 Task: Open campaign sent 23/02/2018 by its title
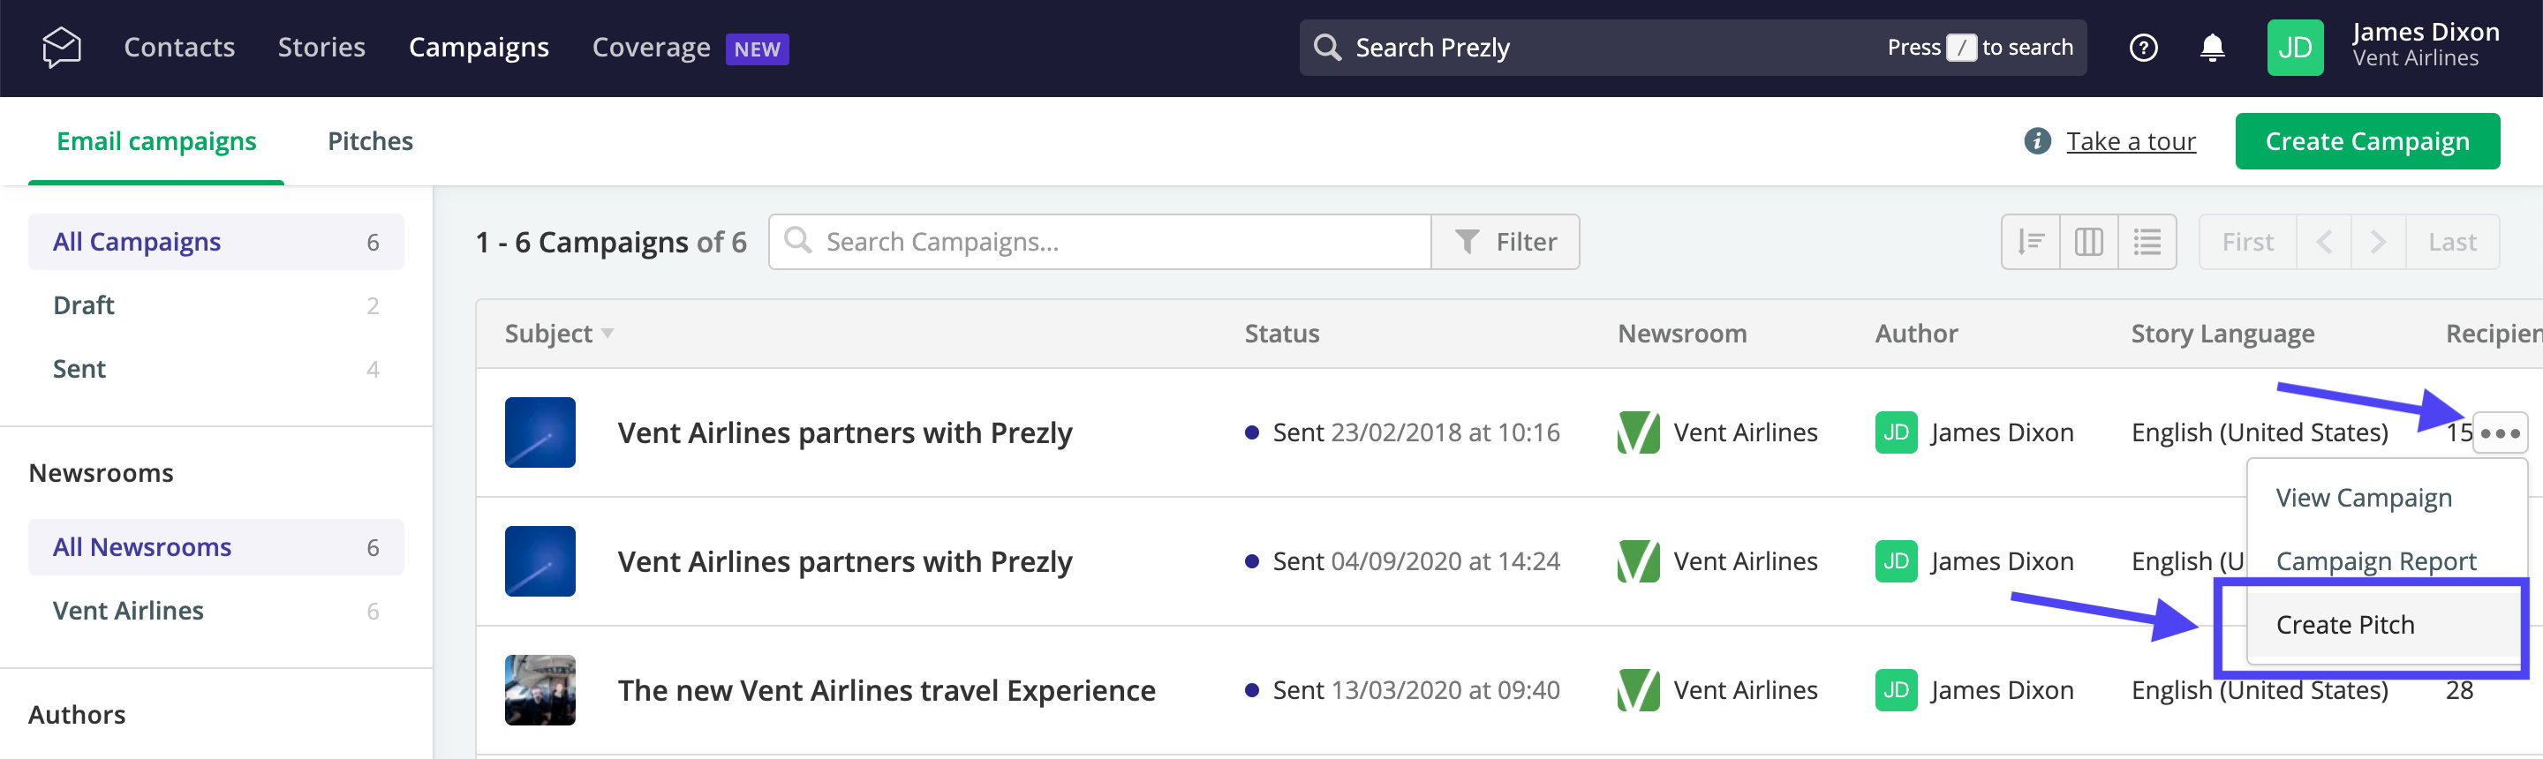click(x=845, y=432)
